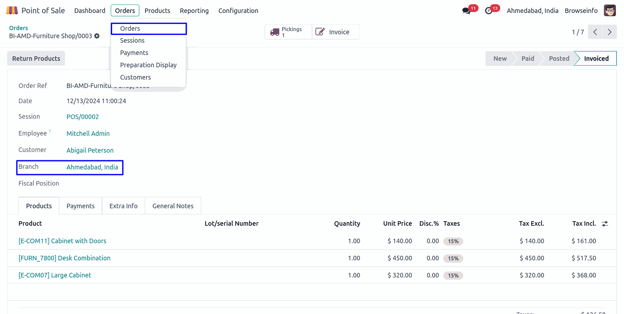
Task: Open column settings adjust icon
Action: (x=605, y=224)
